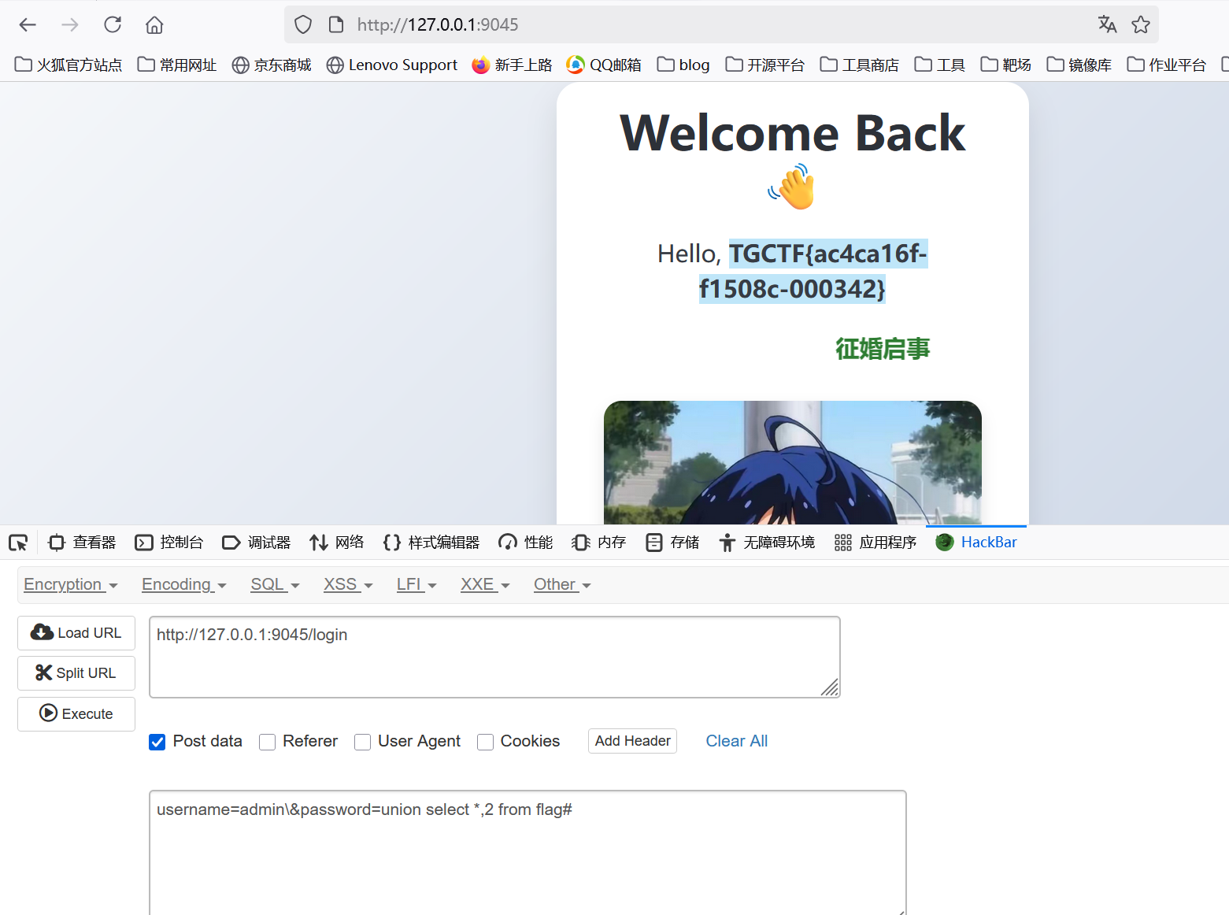1229x915 pixels.
Task: Switch to the 查看器 inspector tab
Action: pos(82,543)
